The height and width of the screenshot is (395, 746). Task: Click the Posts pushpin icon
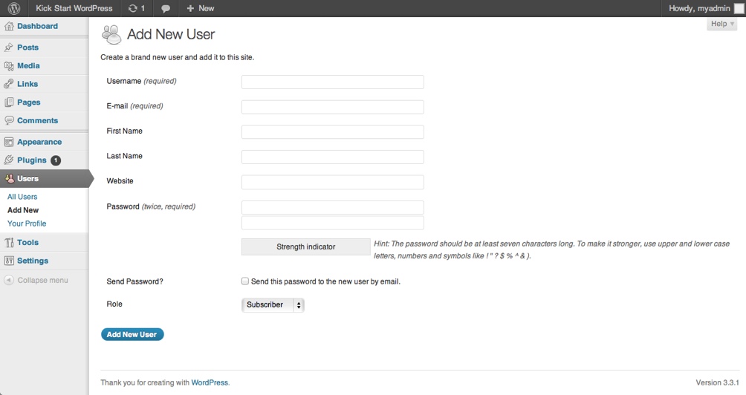pyautogui.click(x=9, y=48)
